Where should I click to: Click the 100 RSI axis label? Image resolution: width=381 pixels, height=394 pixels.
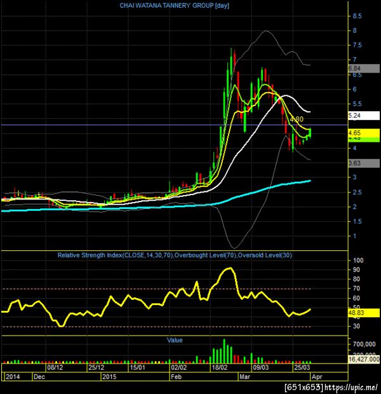(358, 261)
